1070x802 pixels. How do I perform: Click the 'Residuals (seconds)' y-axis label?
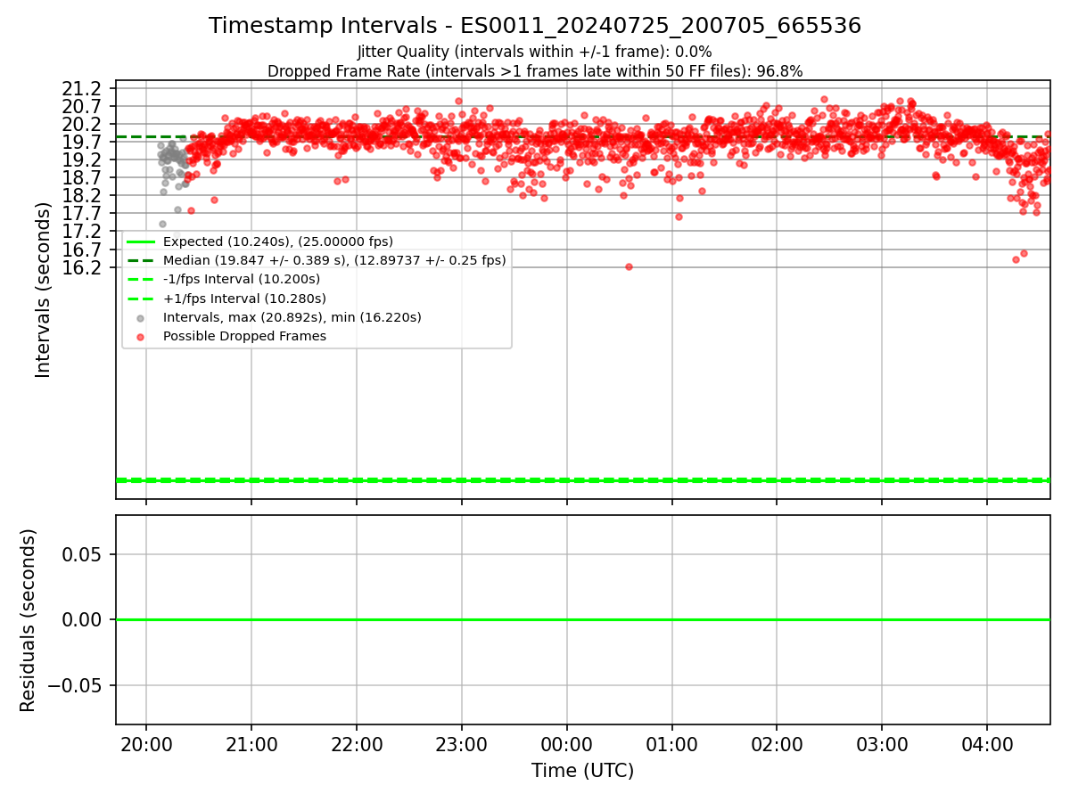[x=29, y=620]
